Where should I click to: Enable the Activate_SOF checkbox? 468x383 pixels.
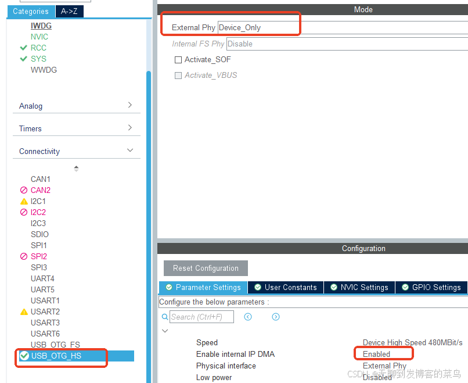pyautogui.click(x=177, y=60)
